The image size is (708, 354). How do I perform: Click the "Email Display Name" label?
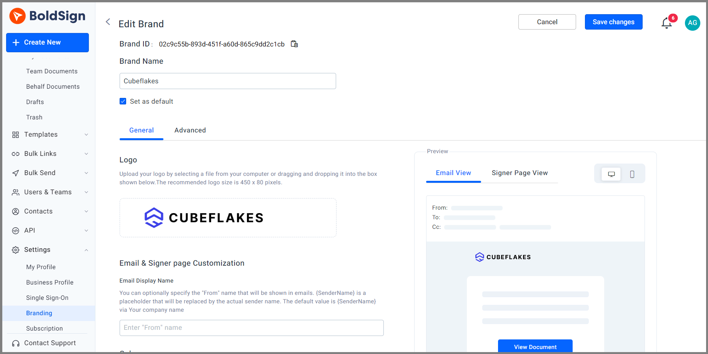(146, 281)
